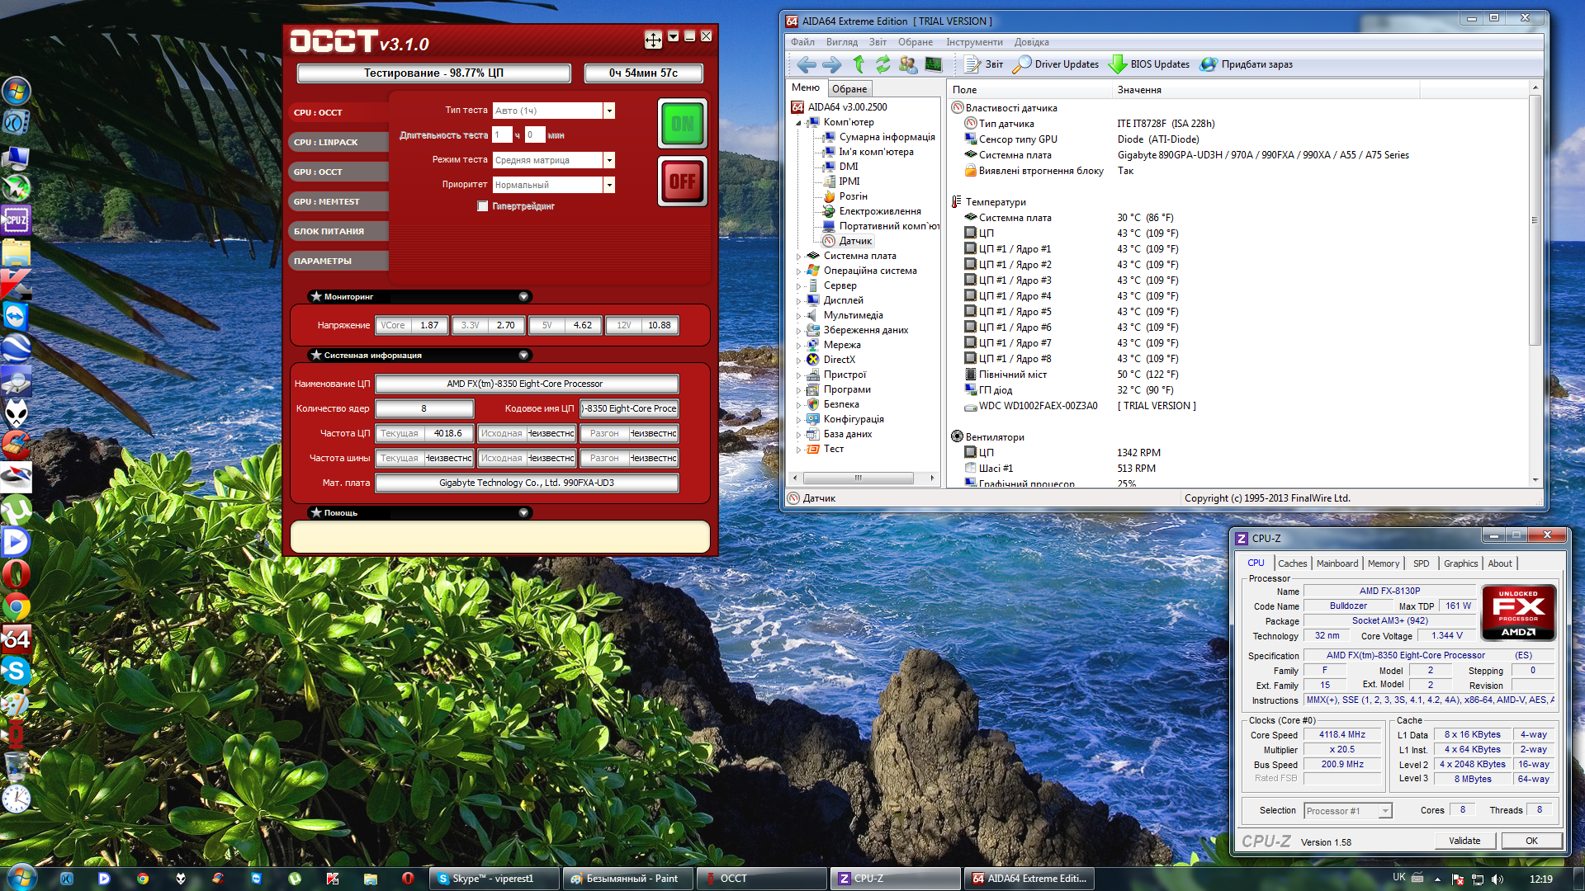Click the AIDA64 Forward arrow icon
1585x891 pixels.
click(832, 64)
